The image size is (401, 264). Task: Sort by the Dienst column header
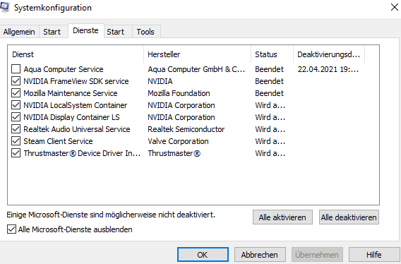point(76,54)
